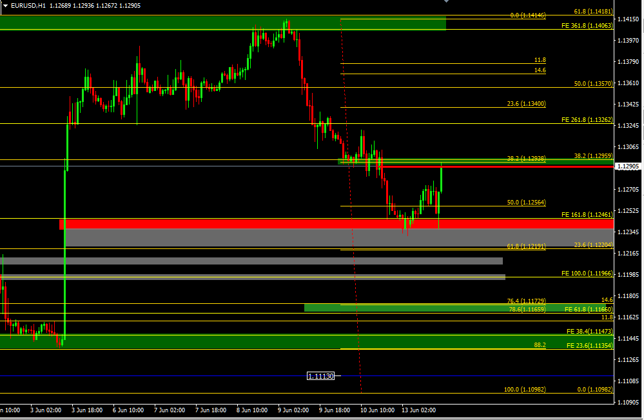
Task: Click the 61.8 (1.14181) Fibonacci label
Action: 593,12
